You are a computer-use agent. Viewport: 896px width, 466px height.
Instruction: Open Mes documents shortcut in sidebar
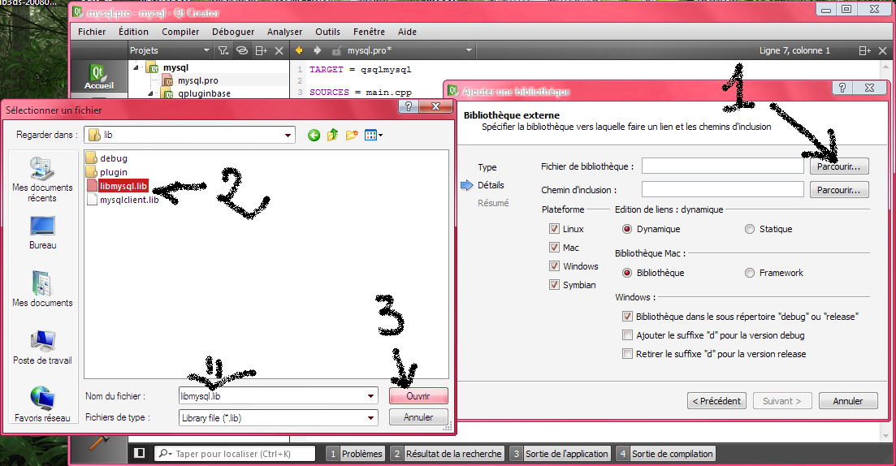click(x=42, y=288)
